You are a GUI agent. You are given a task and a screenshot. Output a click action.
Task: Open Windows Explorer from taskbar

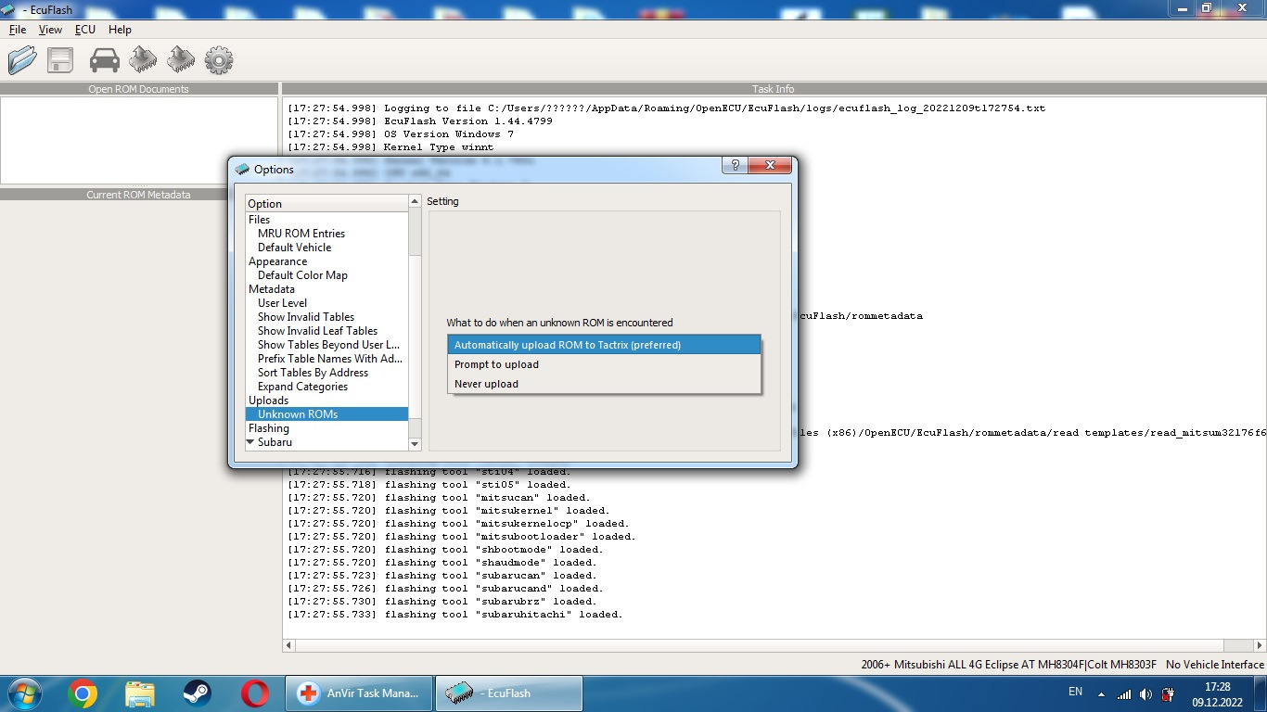click(x=140, y=693)
